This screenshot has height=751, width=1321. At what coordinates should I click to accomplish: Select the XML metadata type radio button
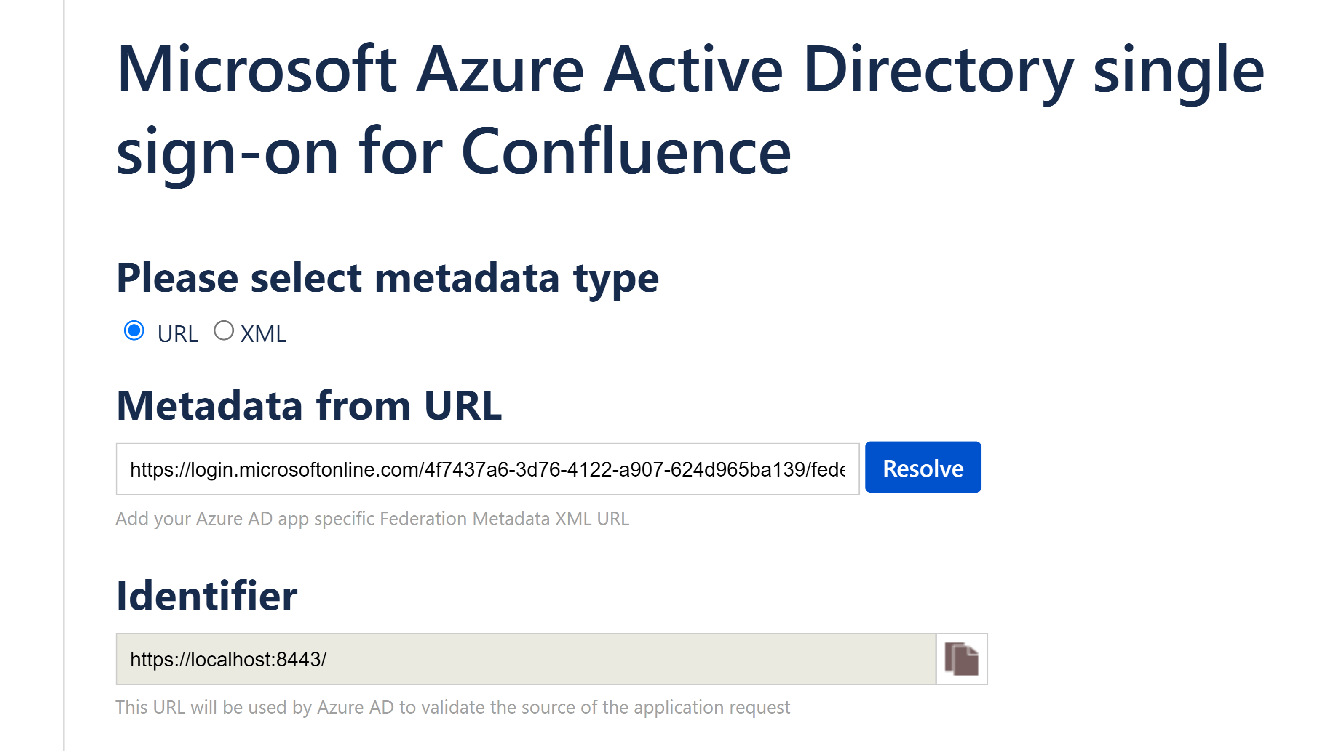click(224, 330)
